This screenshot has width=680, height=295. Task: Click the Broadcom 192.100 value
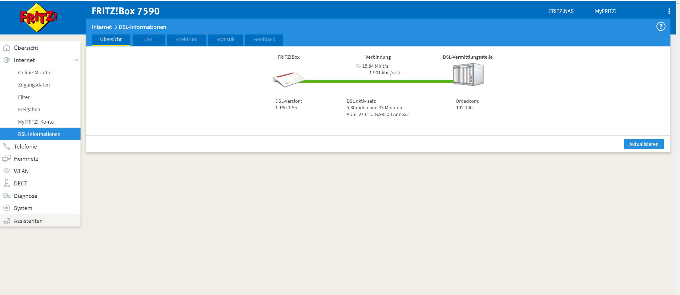(464, 108)
